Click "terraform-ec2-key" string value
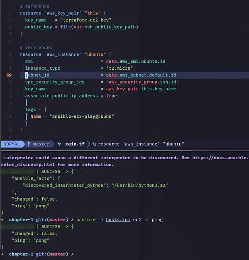The image size is (249, 260). pyautogui.click(x=85, y=20)
